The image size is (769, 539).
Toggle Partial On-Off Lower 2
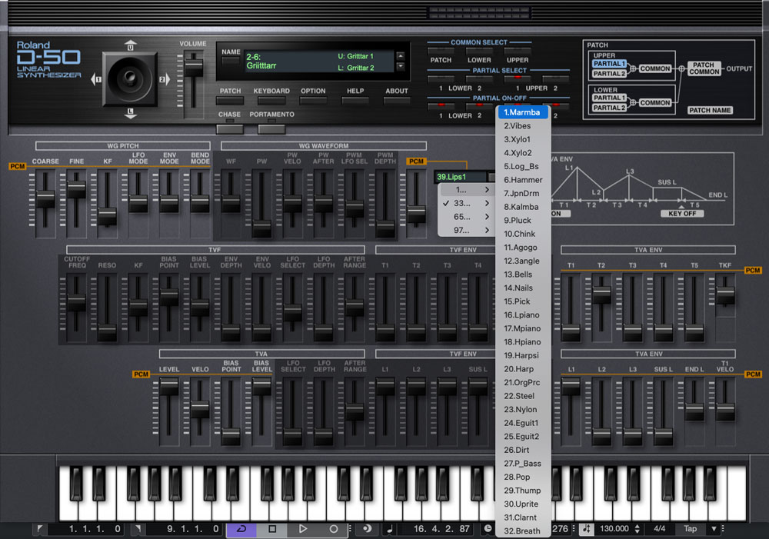pos(479,105)
